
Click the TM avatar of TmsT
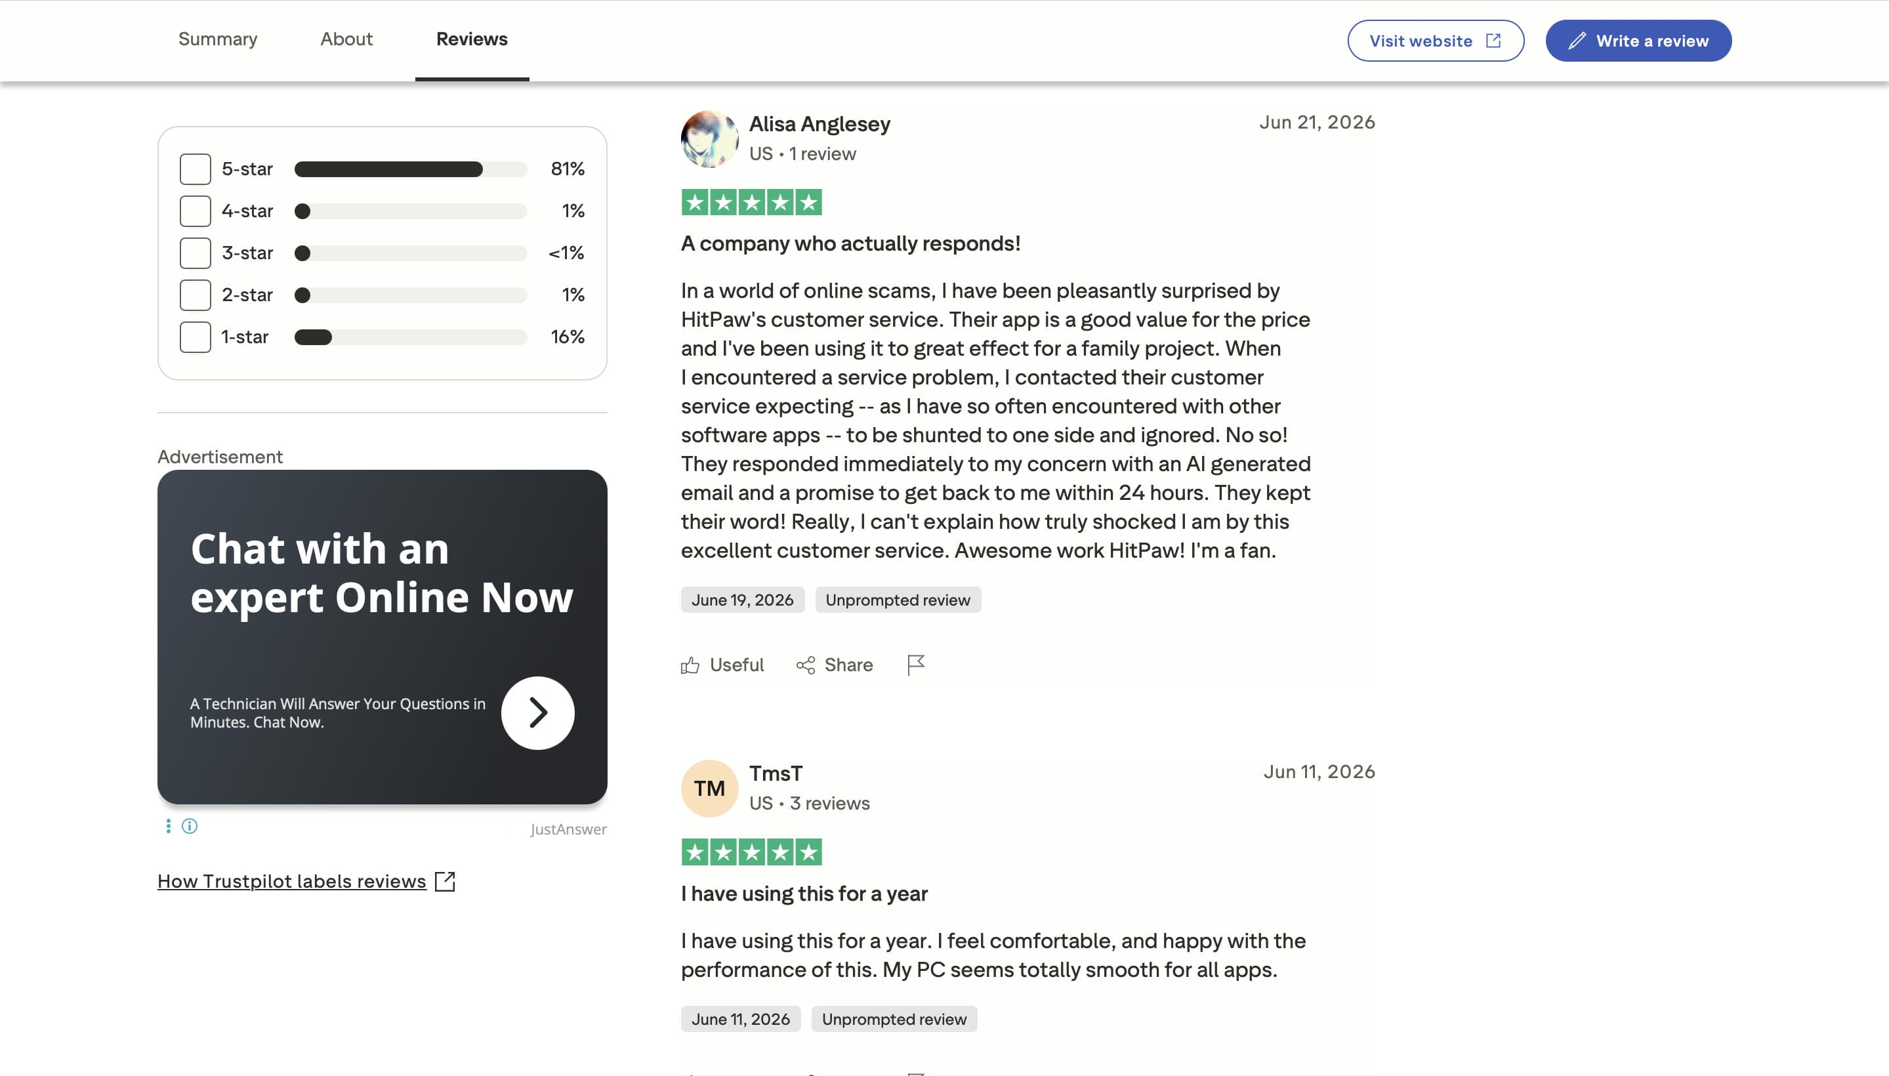[709, 789]
